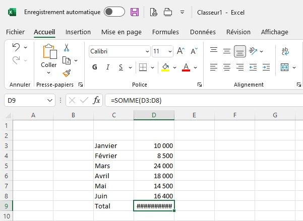Toggle underline with the S button
Screen dimensions: 303x221
tap(121, 67)
